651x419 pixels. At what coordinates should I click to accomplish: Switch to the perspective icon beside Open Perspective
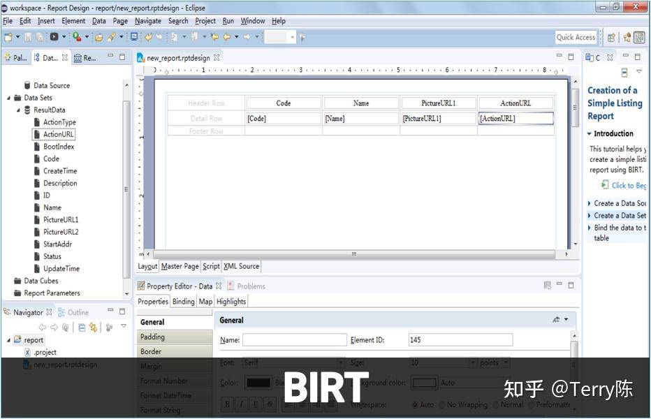click(627, 38)
